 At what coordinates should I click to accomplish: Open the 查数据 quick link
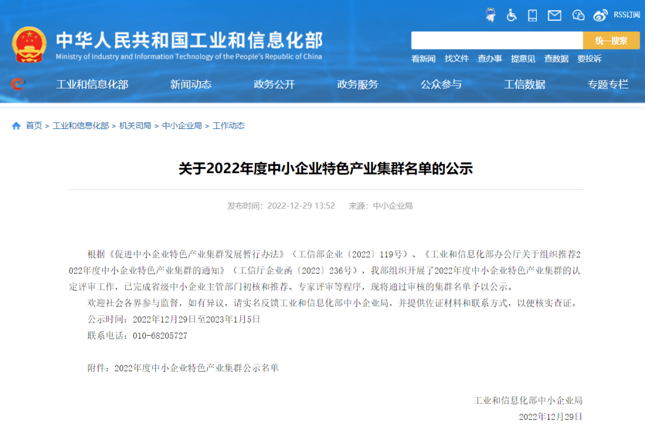[556, 59]
